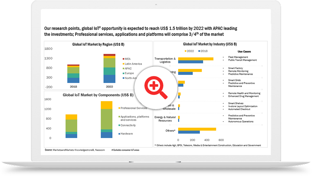Screen dimensions: 312x176
Task: Select the 2022 stacked bar in Components chart
Action: 107,119
